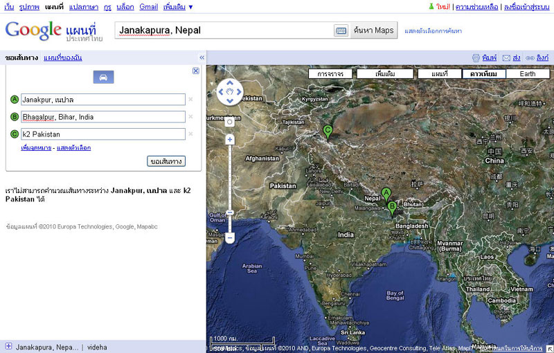Viewport: 554px width, 353px height.
Task: Click the zoom out minus button
Action: pyautogui.click(x=230, y=238)
